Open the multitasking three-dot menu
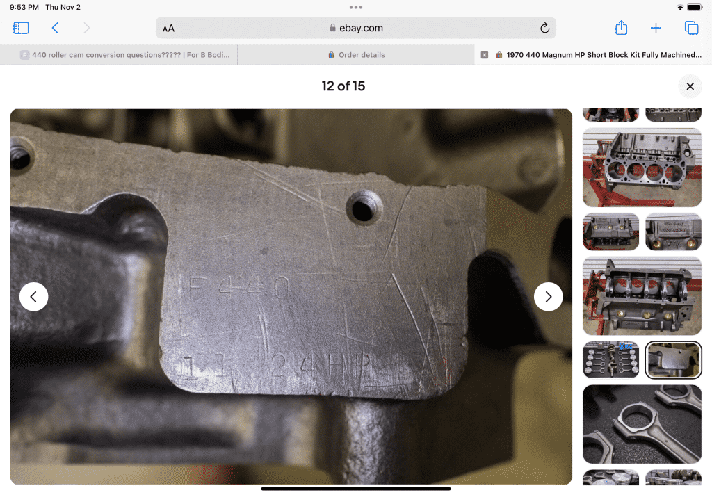This screenshot has height=495, width=712. (356, 7)
